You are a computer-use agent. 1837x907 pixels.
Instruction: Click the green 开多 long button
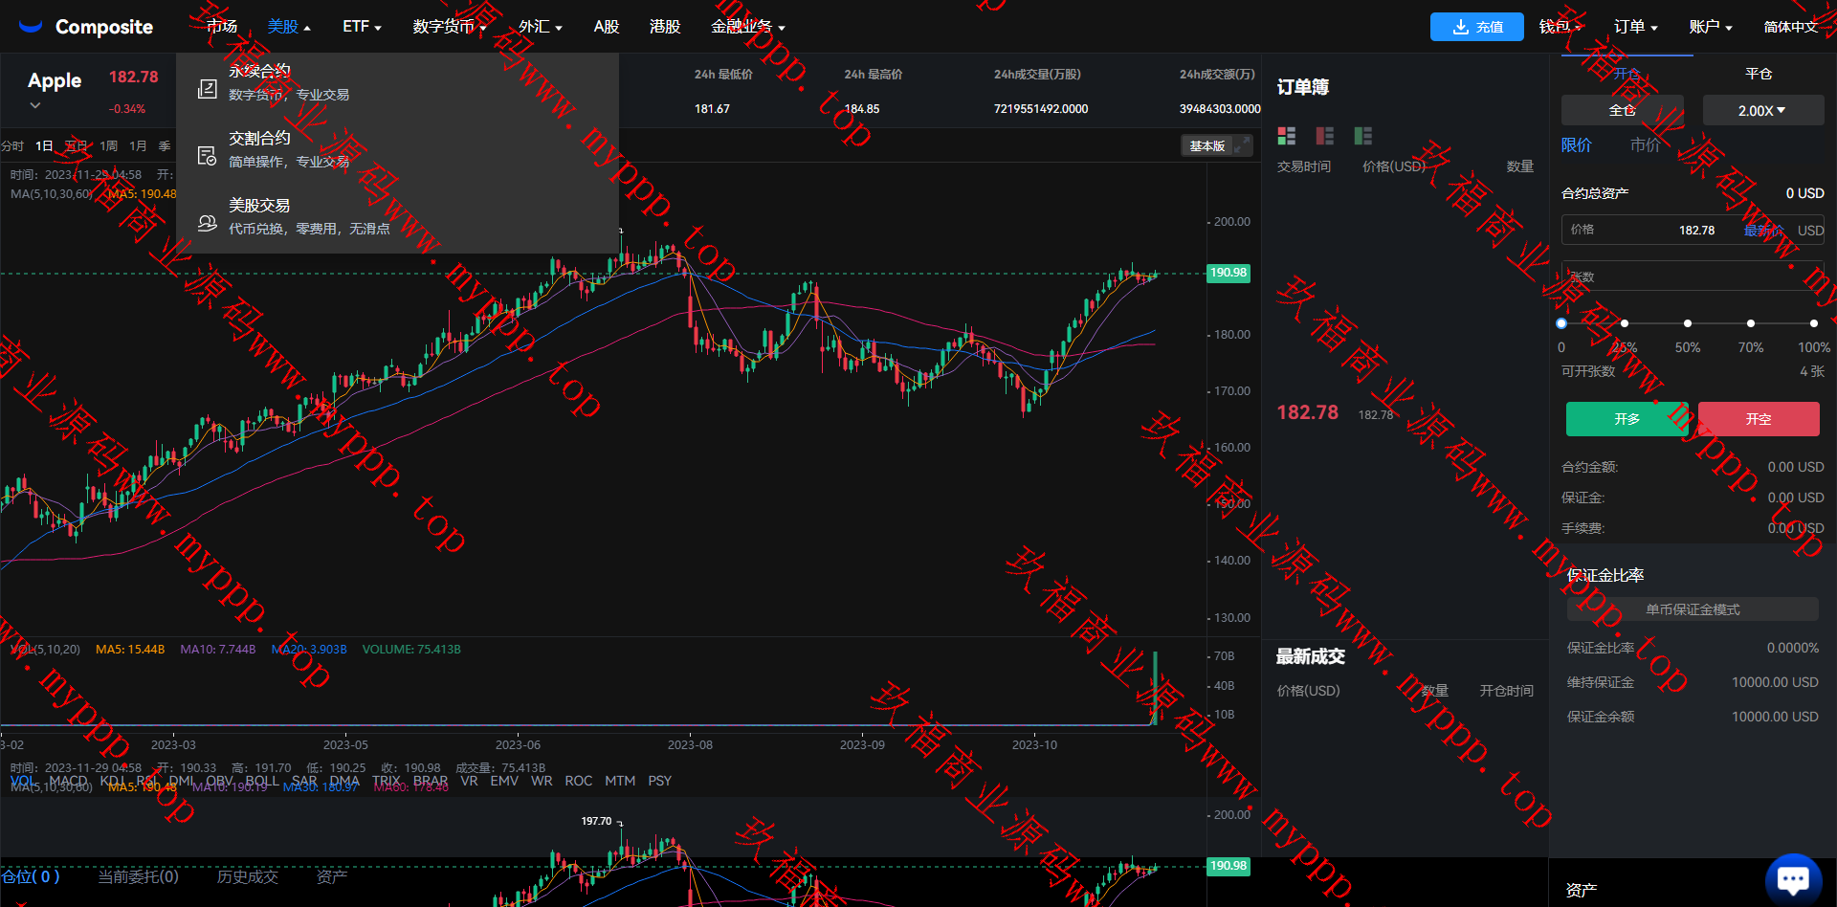(x=1627, y=419)
